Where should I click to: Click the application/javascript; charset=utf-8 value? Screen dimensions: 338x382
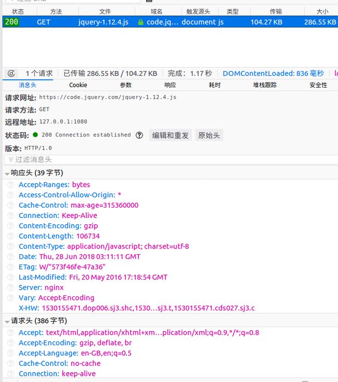[x=128, y=247]
